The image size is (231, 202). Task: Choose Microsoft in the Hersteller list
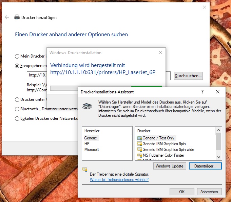(92, 150)
